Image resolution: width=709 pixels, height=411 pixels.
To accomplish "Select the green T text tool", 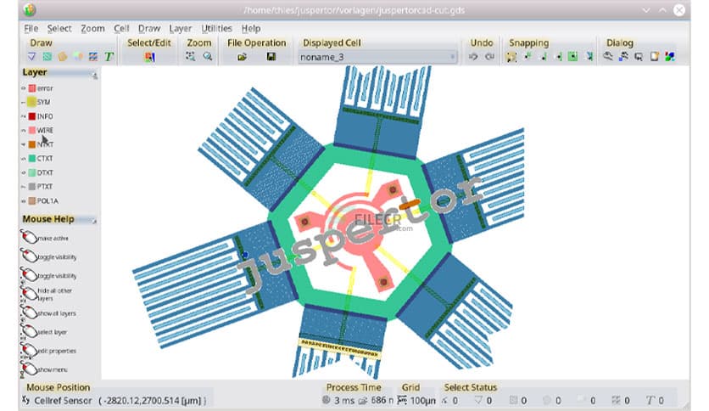I will point(109,57).
